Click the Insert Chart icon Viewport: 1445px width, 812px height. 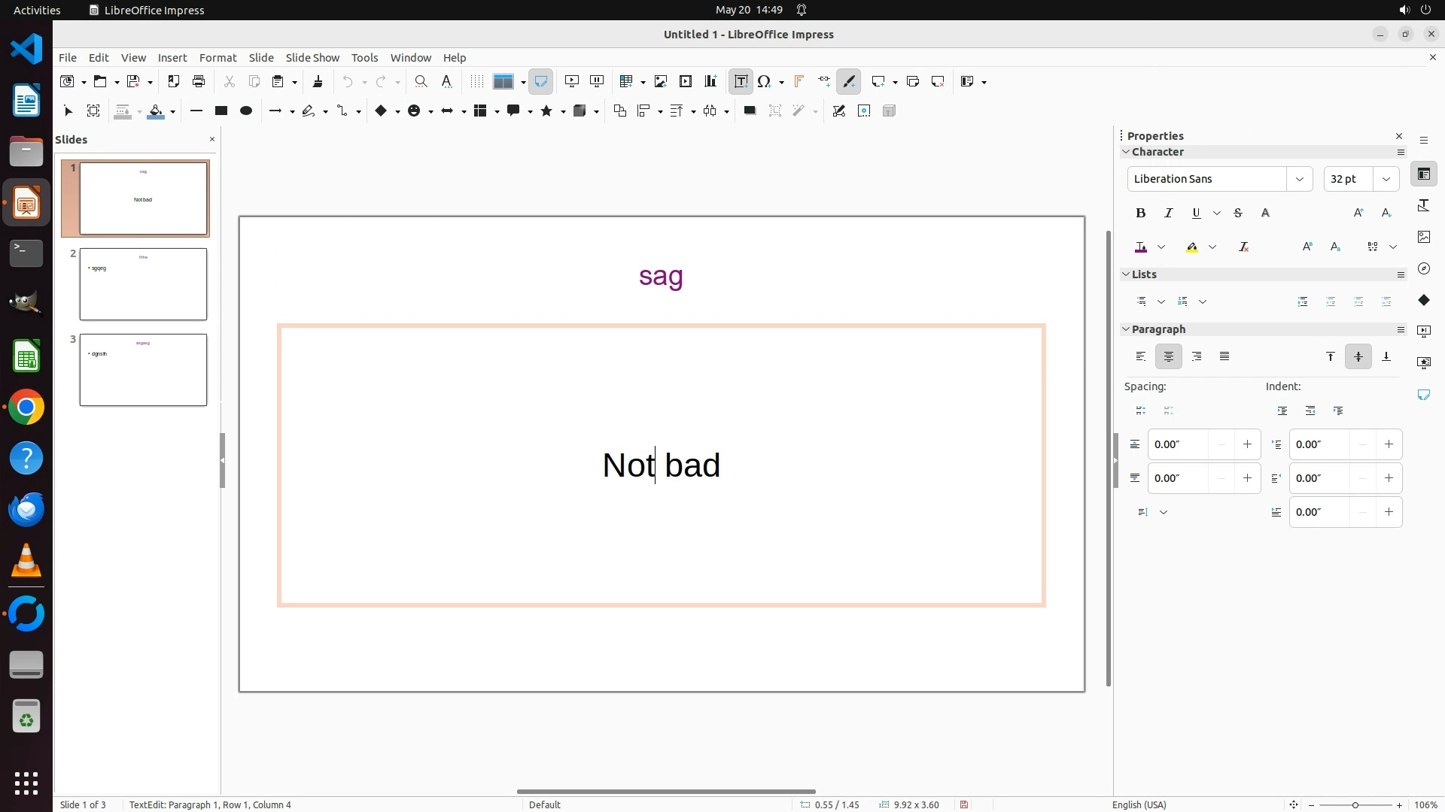tap(710, 81)
